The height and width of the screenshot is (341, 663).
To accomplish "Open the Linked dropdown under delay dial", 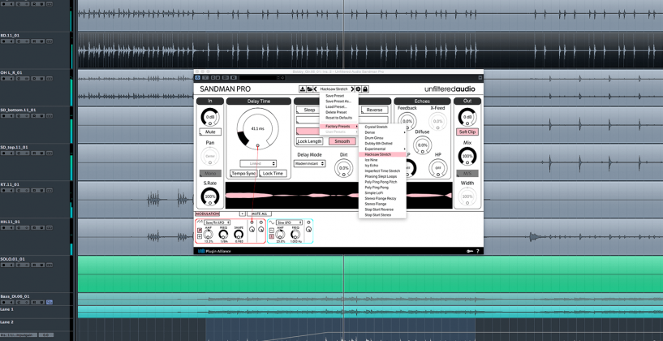I will point(258,163).
